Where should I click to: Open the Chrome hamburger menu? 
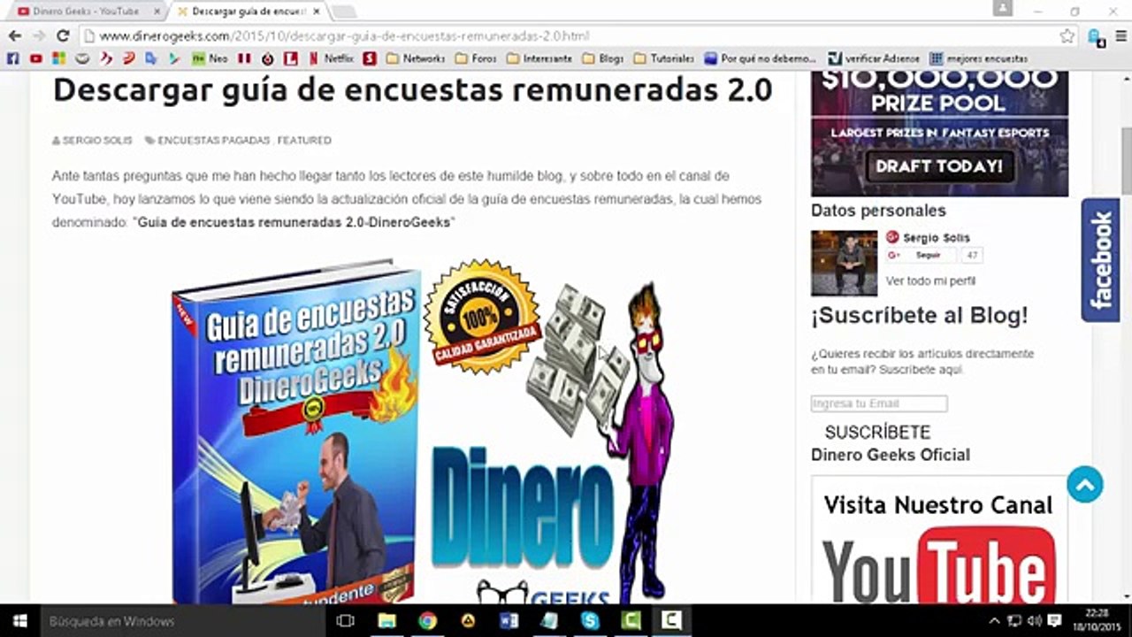point(1121,36)
